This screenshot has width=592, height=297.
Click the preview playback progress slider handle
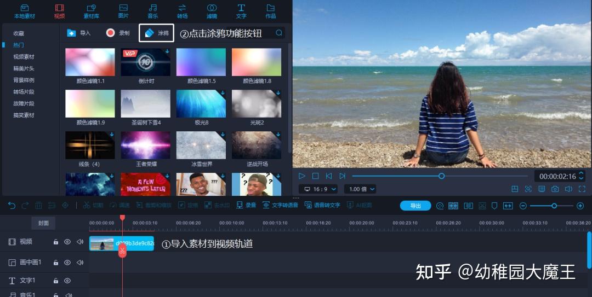click(x=441, y=176)
